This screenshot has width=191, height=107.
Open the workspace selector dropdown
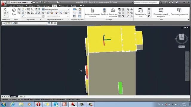(x=20, y=2)
